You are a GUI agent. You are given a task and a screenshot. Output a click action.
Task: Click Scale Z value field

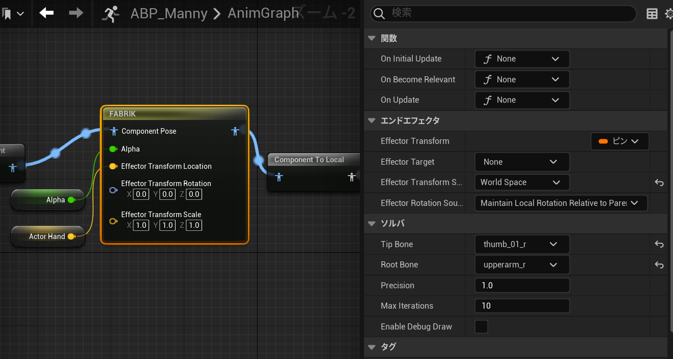194,225
